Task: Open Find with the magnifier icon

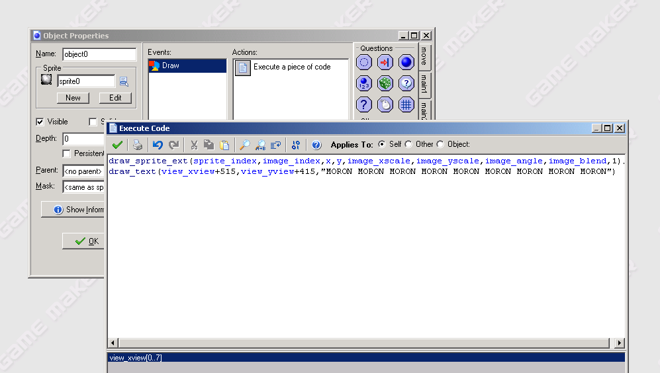Action: 245,145
